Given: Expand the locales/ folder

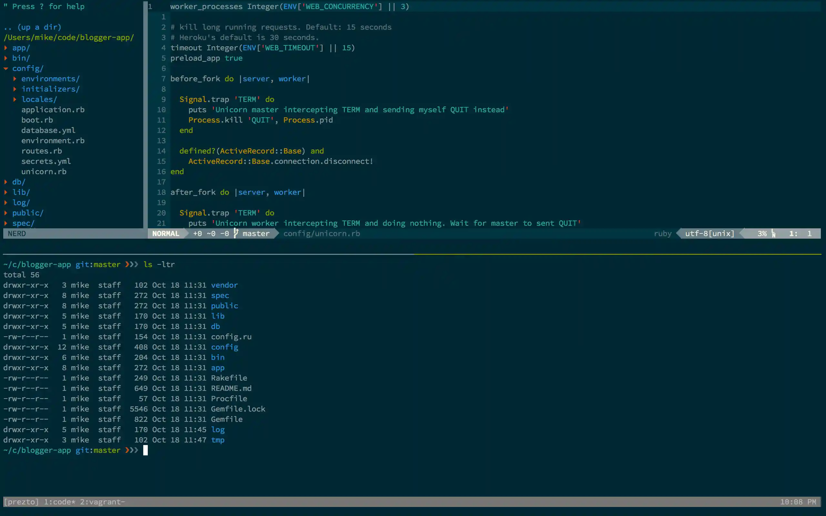Looking at the screenshot, I should point(39,99).
